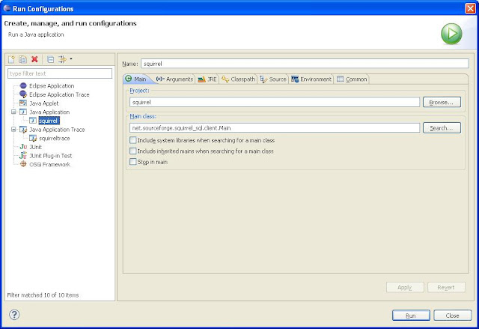Click the Main class text field
The height and width of the screenshot is (329, 479).
275,128
